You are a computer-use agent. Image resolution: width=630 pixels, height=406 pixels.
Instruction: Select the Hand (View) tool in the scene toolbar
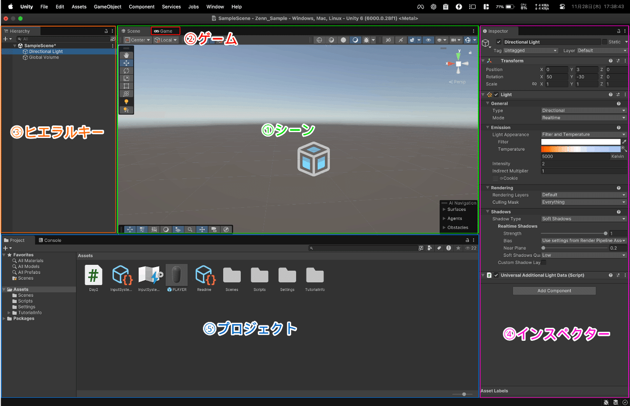point(126,55)
